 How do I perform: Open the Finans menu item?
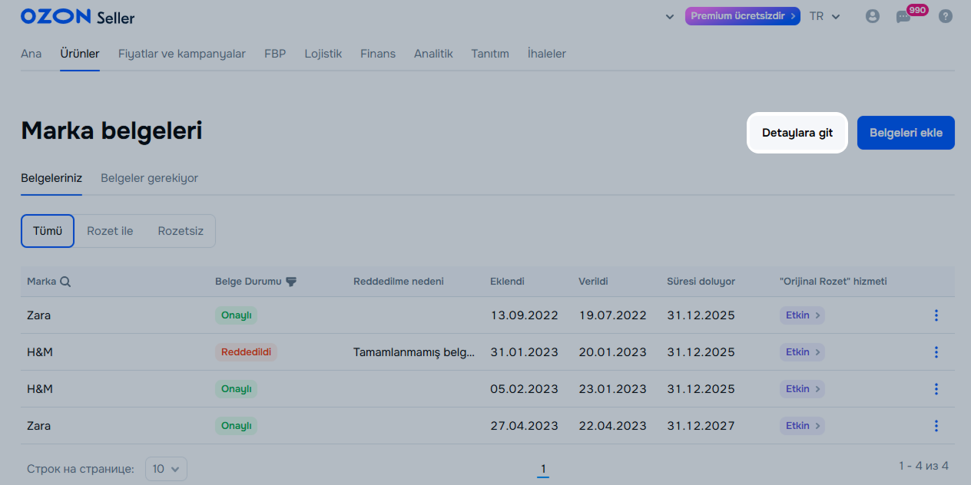(x=378, y=54)
